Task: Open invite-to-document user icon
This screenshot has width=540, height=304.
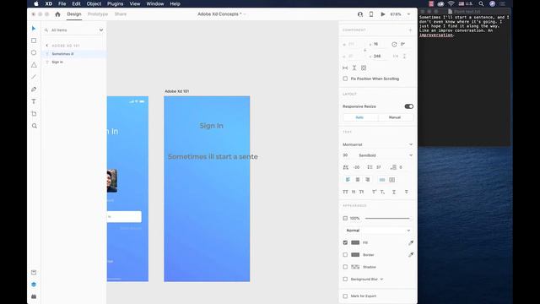Action: [360, 14]
